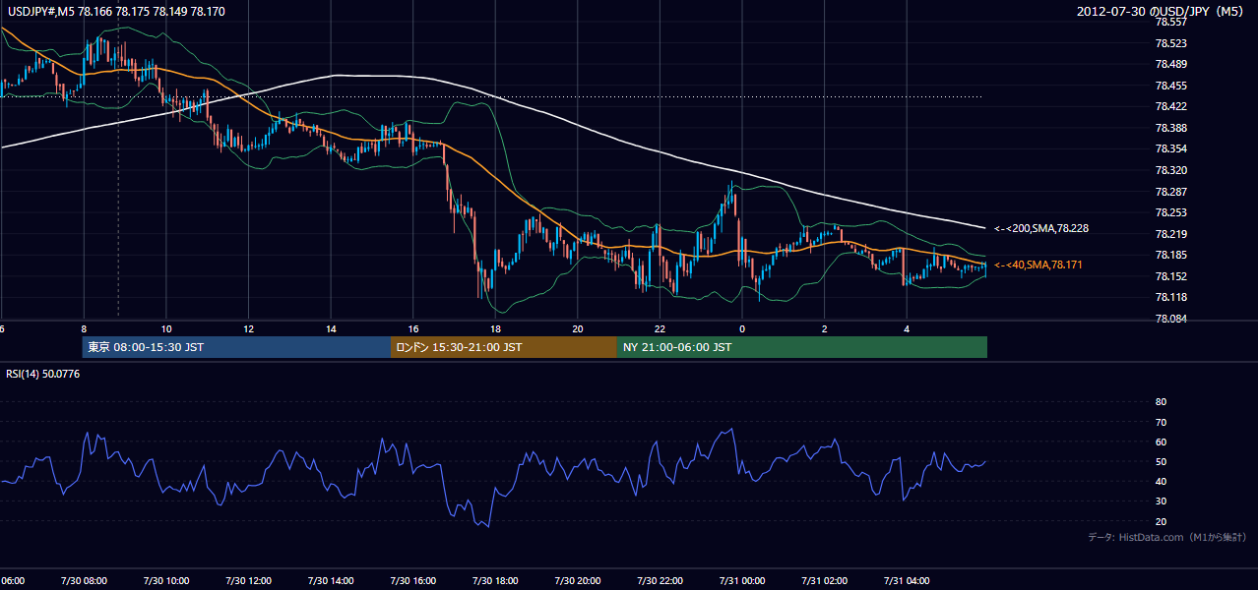Click the 7/30 16:00 time label
The height and width of the screenshot is (590, 1258).
(412, 580)
